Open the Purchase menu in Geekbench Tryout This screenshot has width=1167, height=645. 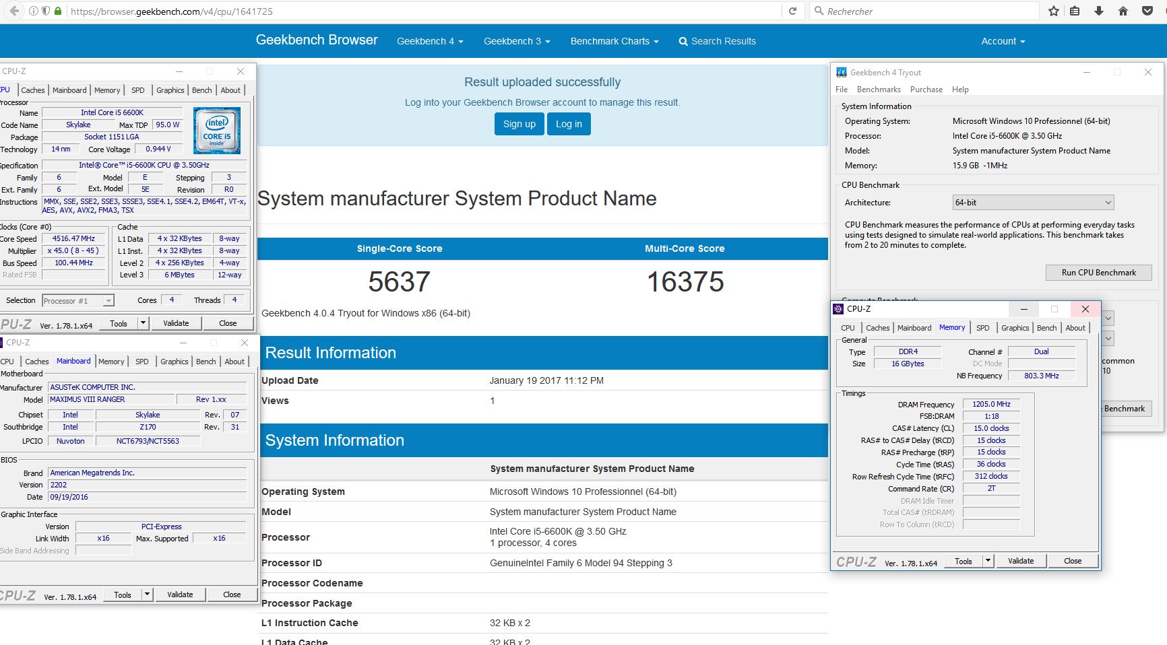926,90
